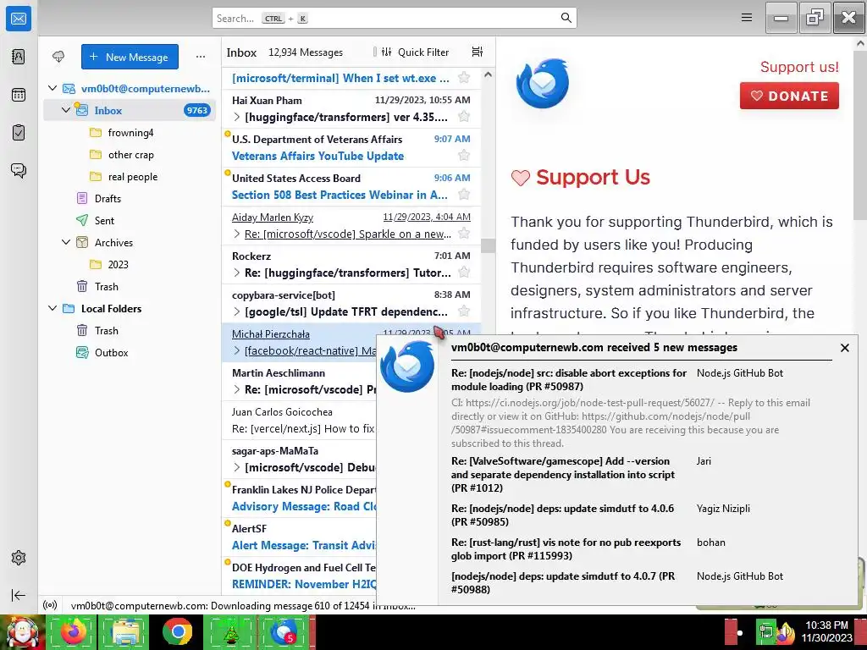This screenshot has height=650, width=867.
Task: Expand Hai Xuan Pham thread
Action: [237, 117]
